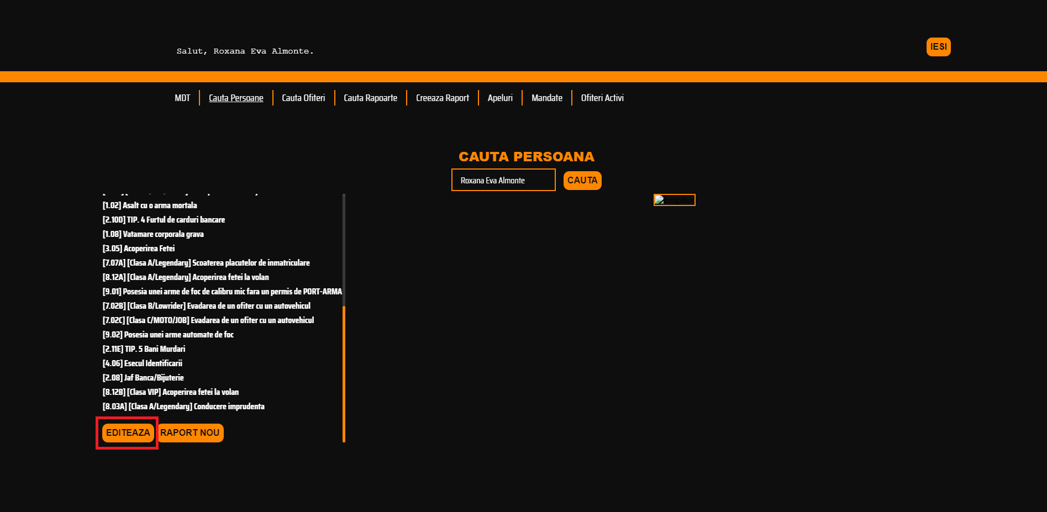
Task: Click charge 4.06 Esecul Identificarii
Action: tap(143, 363)
